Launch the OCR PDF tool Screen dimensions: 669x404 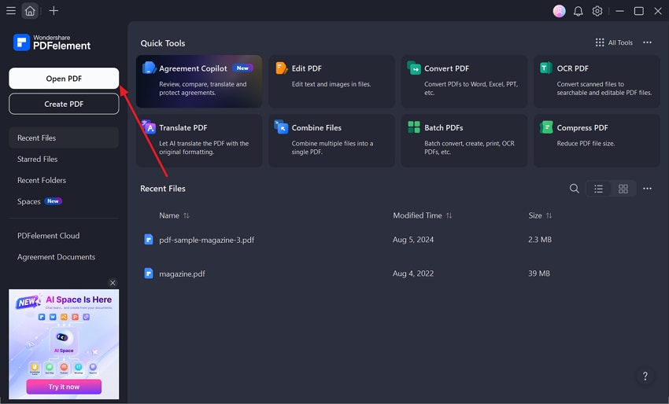click(x=597, y=81)
